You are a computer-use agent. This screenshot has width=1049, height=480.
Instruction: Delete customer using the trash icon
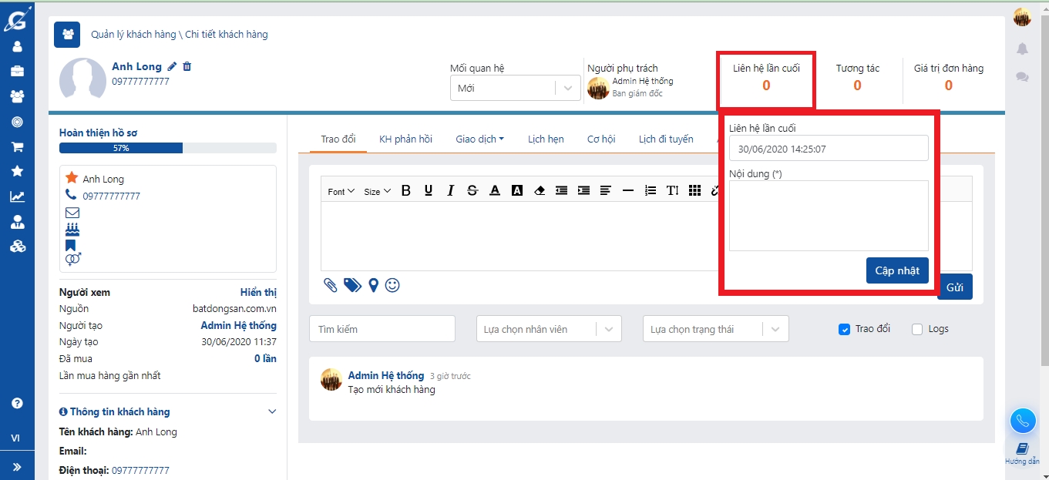tap(187, 67)
